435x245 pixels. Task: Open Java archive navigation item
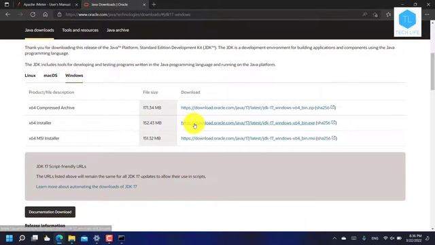118,30
